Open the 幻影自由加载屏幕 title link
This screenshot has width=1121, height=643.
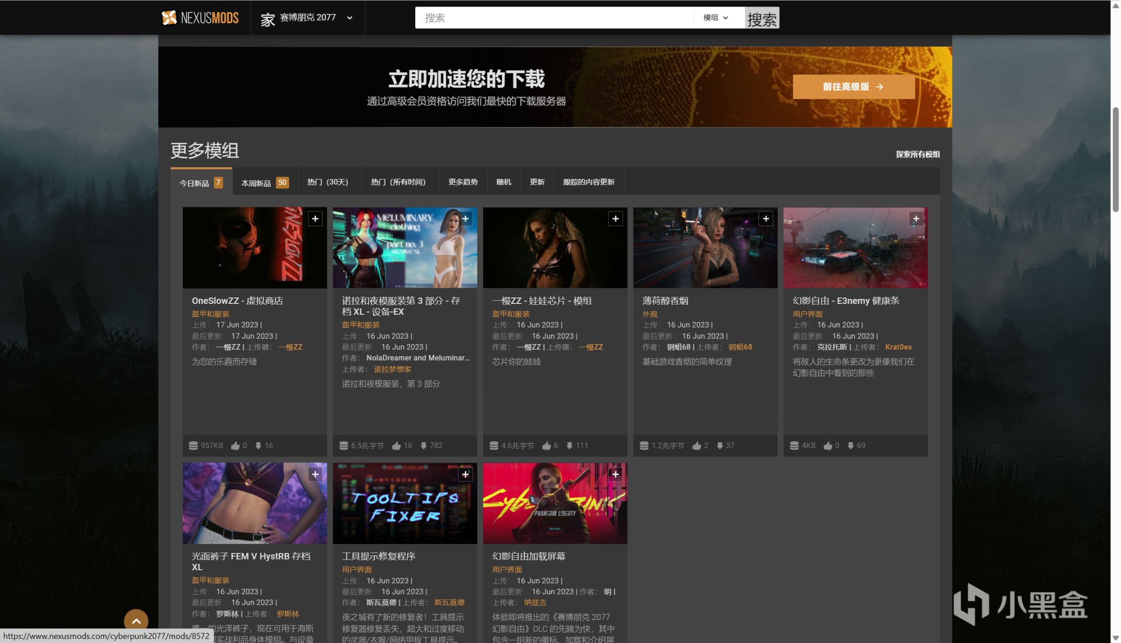click(x=529, y=557)
